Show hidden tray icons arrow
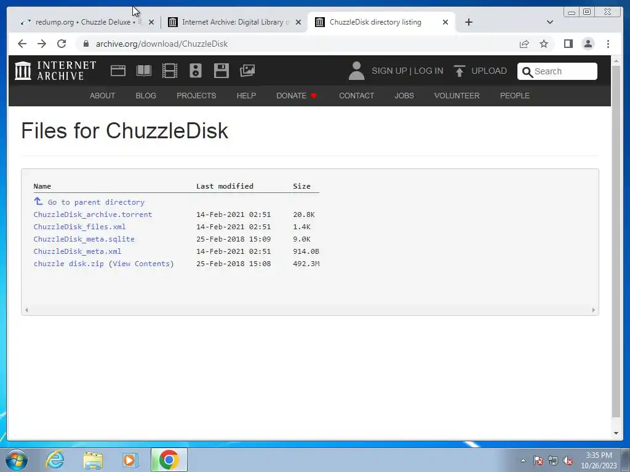This screenshot has height=472, width=630. click(523, 460)
